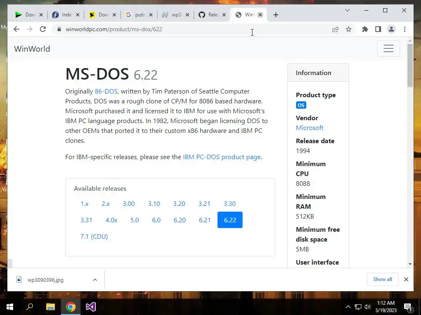Click the browser forward arrow
Screen dimensions: 421x315
[x=30, y=29]
